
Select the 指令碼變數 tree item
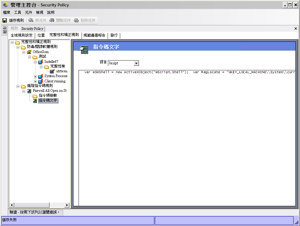(x=48, y=95)
